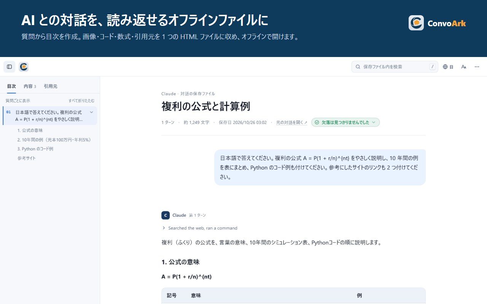Open the font size (Aa) settings
This screenshot has width=487, height=304.
pyautogui.click(x=464, y=67)
